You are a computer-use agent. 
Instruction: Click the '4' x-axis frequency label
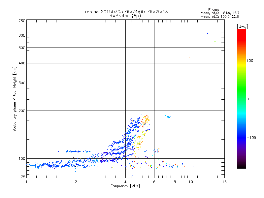pyautogui.click(x=125, y=182)
